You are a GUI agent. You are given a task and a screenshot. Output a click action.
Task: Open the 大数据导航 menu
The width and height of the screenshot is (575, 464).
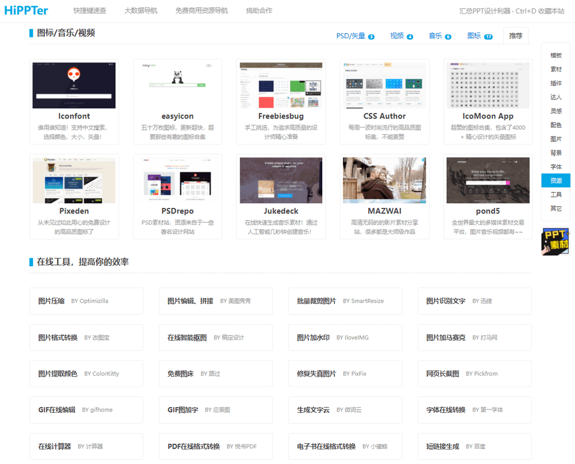coord(141,11)
